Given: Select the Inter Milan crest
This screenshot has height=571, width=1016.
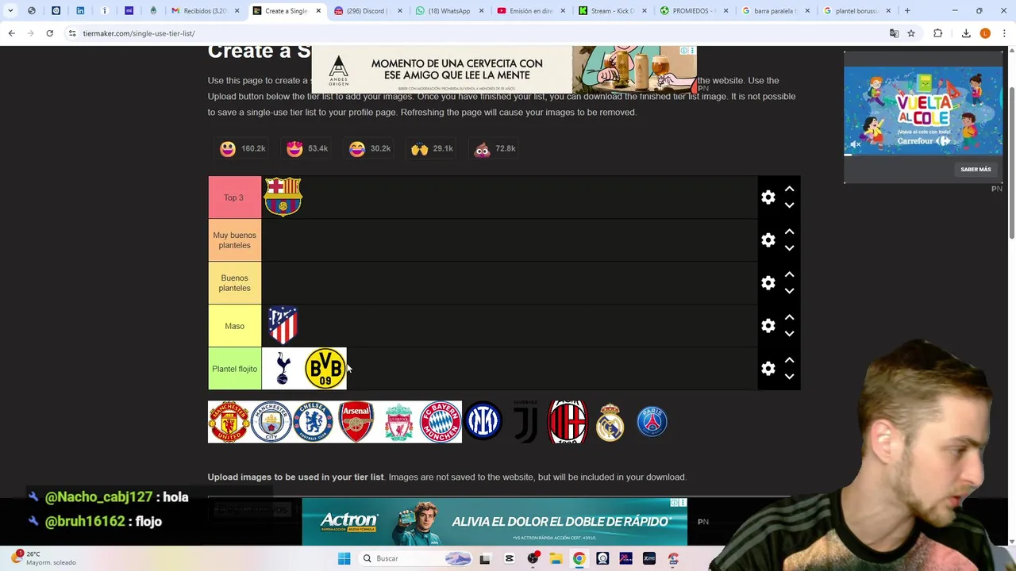Looking at the screenshot, I should (483, 422).
